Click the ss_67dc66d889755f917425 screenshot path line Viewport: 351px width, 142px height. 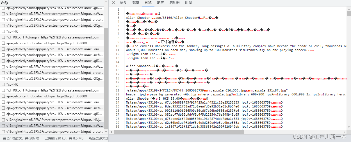[x=204, y=102]
